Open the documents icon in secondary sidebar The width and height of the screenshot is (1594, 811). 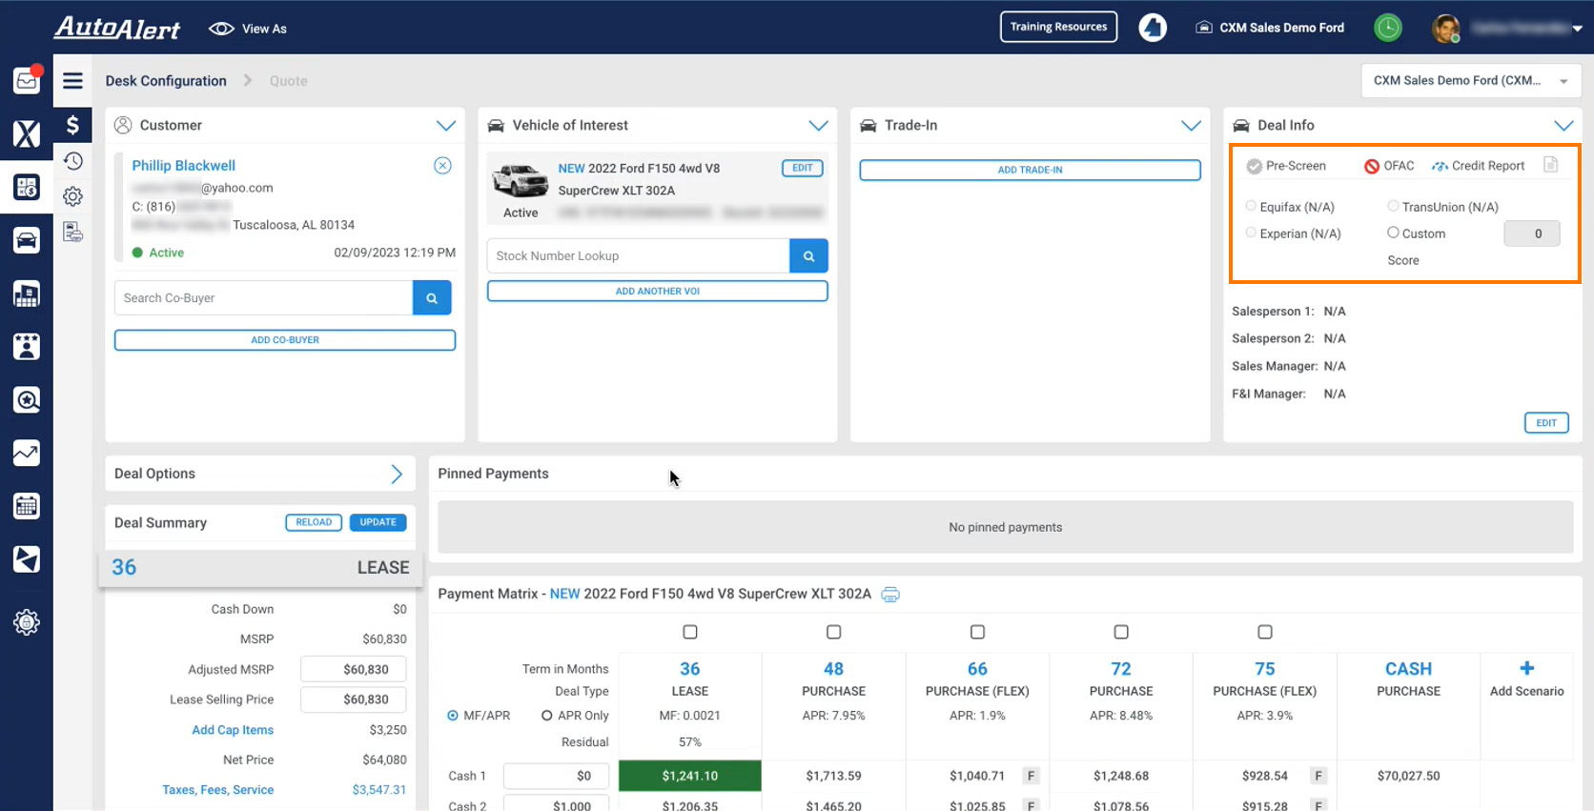point(73,232)
